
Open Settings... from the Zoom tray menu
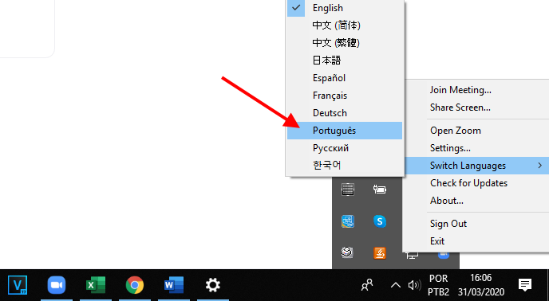pyautogui.click(x=476, y=148)
